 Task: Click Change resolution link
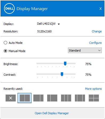(97, 31)
